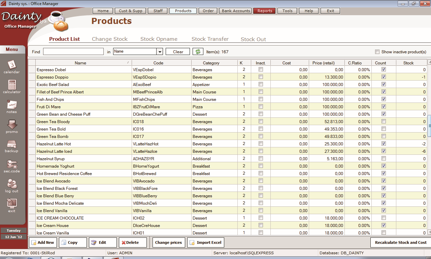Open the search field 'Name' dropdown
The width and height of the screenshot is (431, 259).
[x=160, y=52]
